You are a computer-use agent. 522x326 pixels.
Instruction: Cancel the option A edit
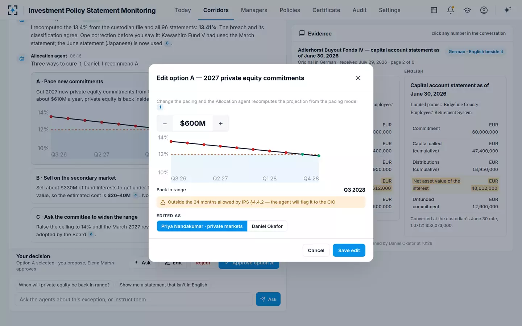point(316,250)
